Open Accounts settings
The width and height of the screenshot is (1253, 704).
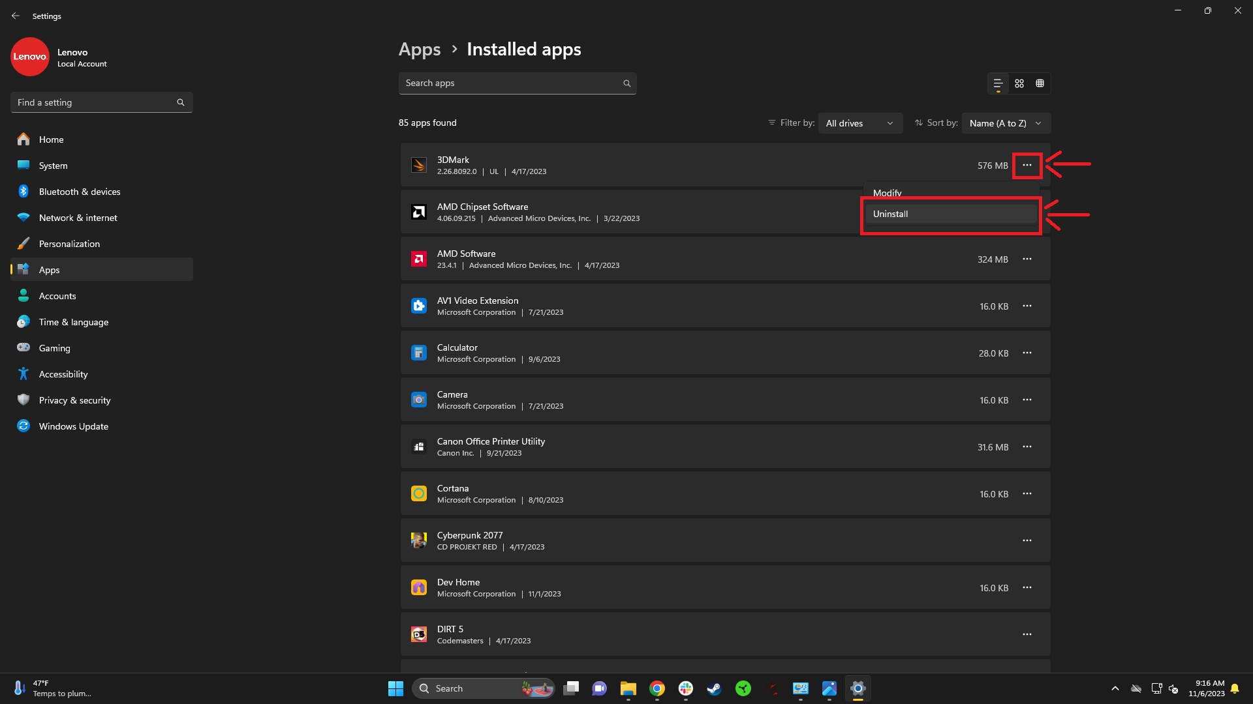[101, 296]
